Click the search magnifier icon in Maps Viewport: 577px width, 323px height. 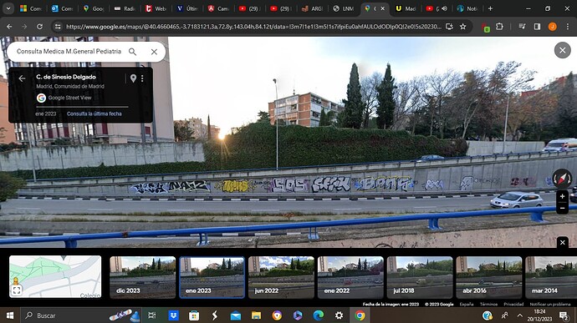click(132, 52)
